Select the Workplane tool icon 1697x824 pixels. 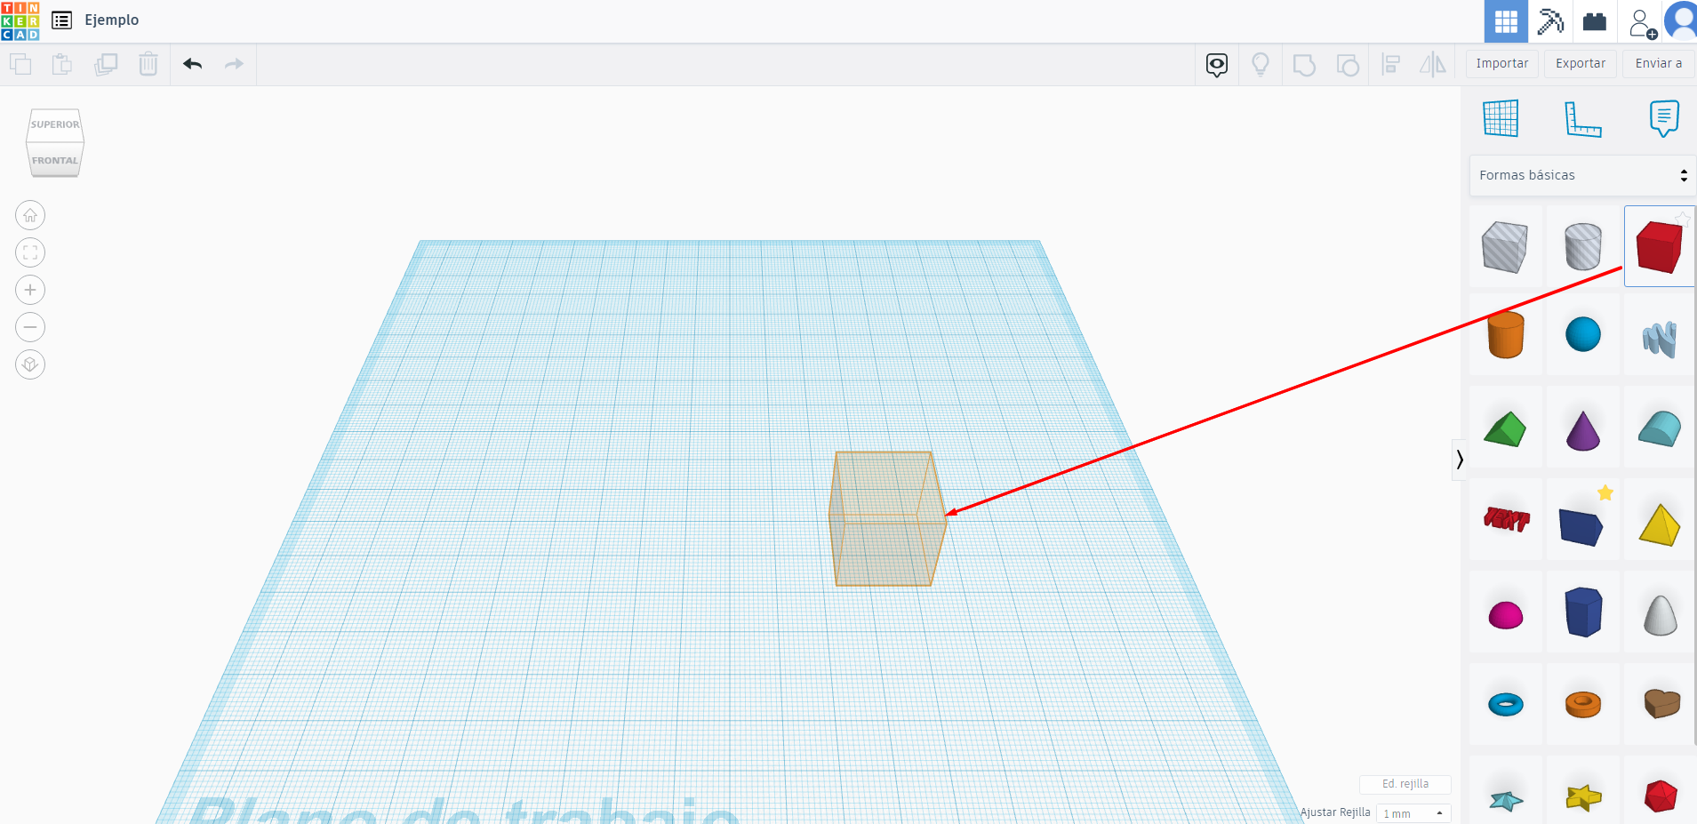(1501, 118)
